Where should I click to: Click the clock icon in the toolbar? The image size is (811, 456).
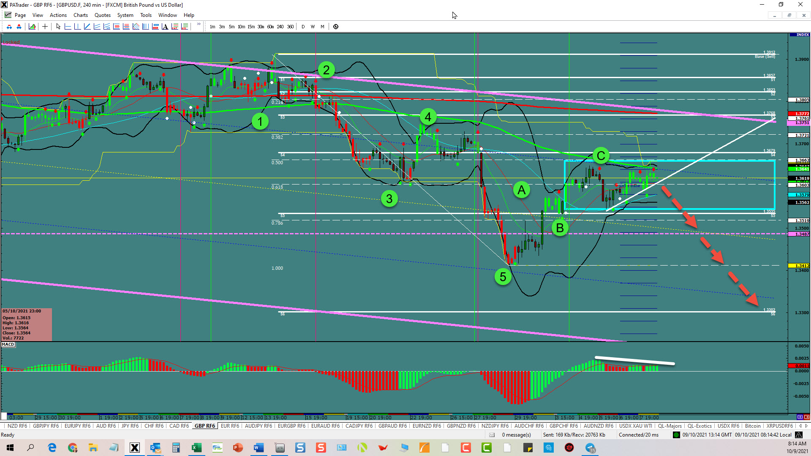(336, 27)
